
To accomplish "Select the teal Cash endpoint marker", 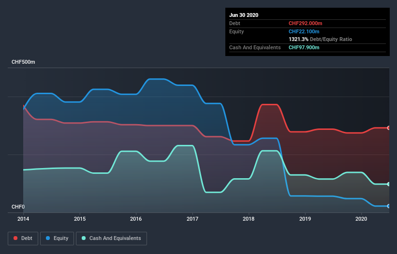I will pyautogui.click(x=389, y=184).
